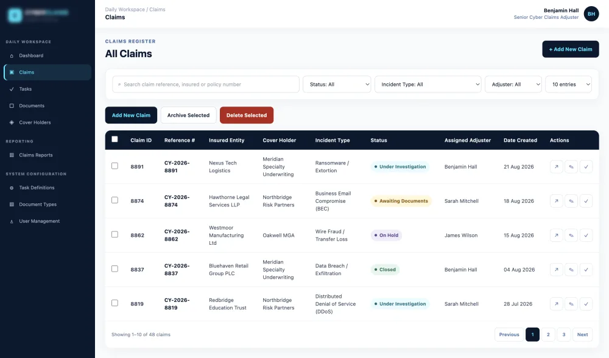Image resolution: width=609 pixels, height=358 pixels.
Task: Select checkbox for claim 8874
Action: [x=114, y=200]
